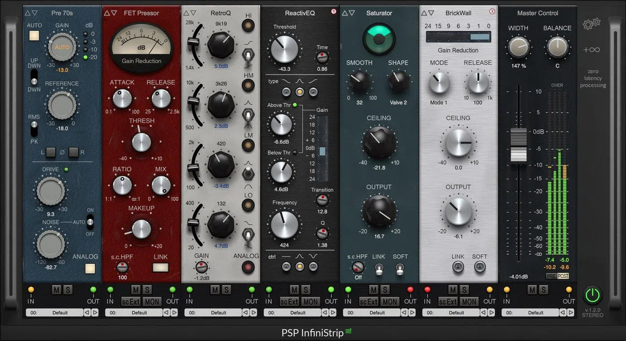Click the up triangle beside Saturator title
This screenshot has width=626, height=341.
(344, 13)
